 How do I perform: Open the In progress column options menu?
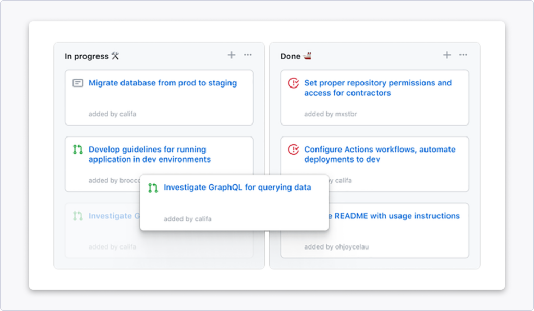click(248, 55)
